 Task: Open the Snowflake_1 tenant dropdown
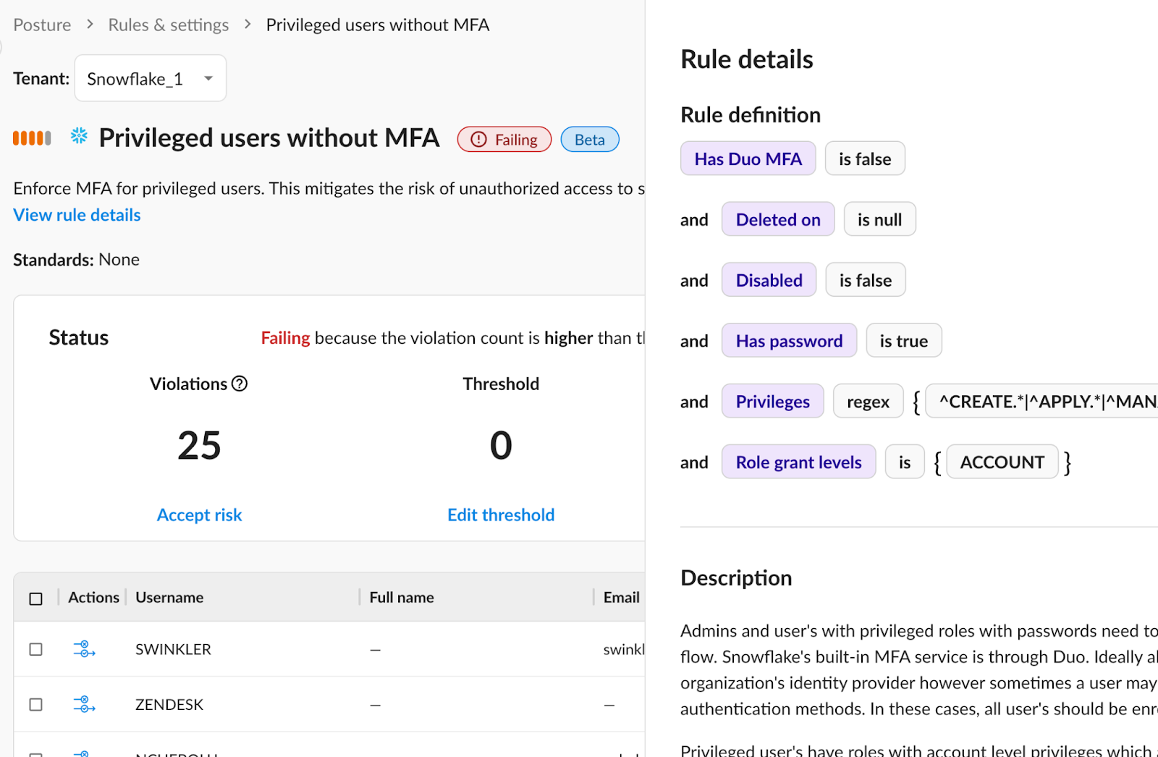click(x=150, y=78)
